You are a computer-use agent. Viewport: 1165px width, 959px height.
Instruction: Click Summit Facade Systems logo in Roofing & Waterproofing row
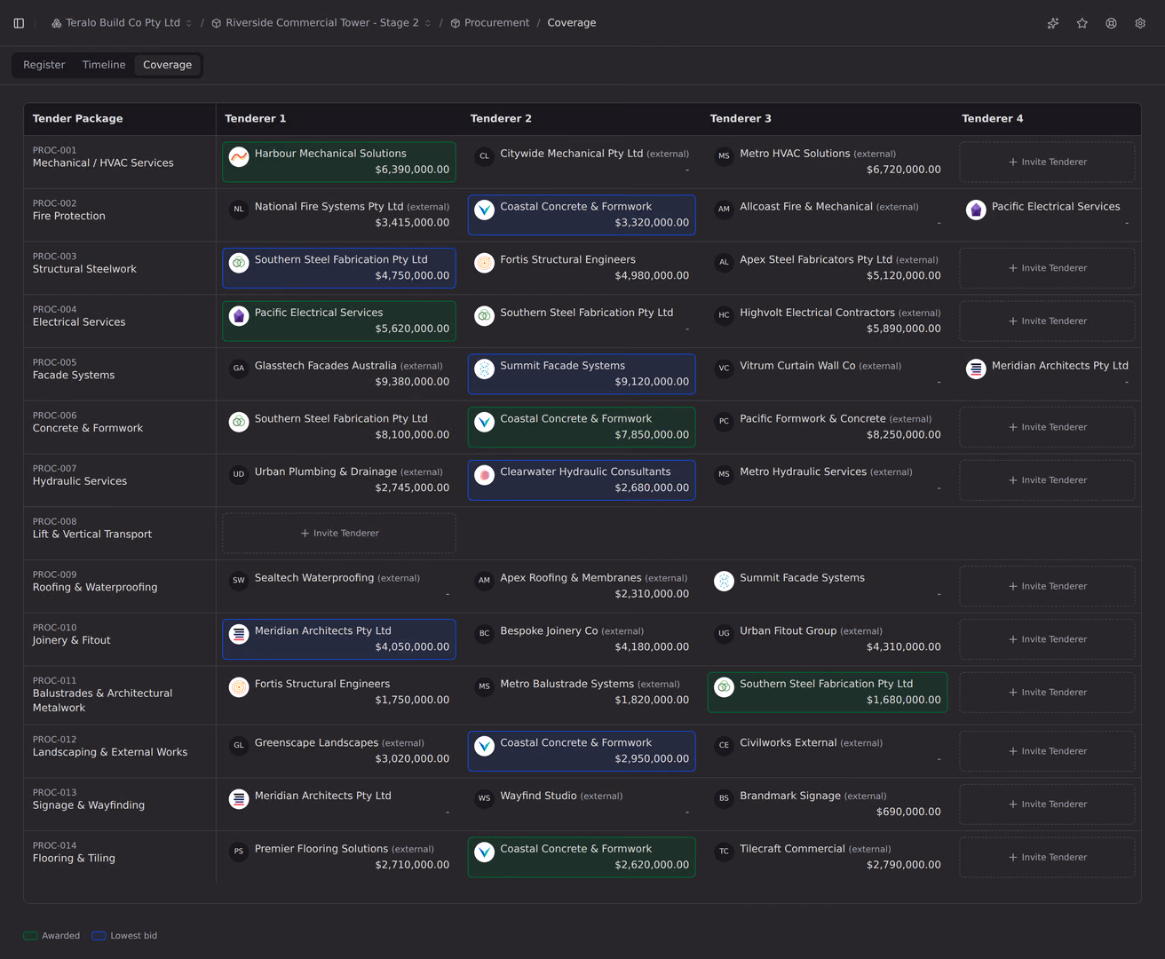click(x=724, y=581)
